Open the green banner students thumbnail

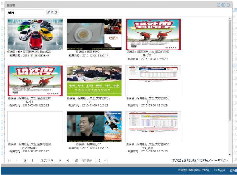pos(94,81)
